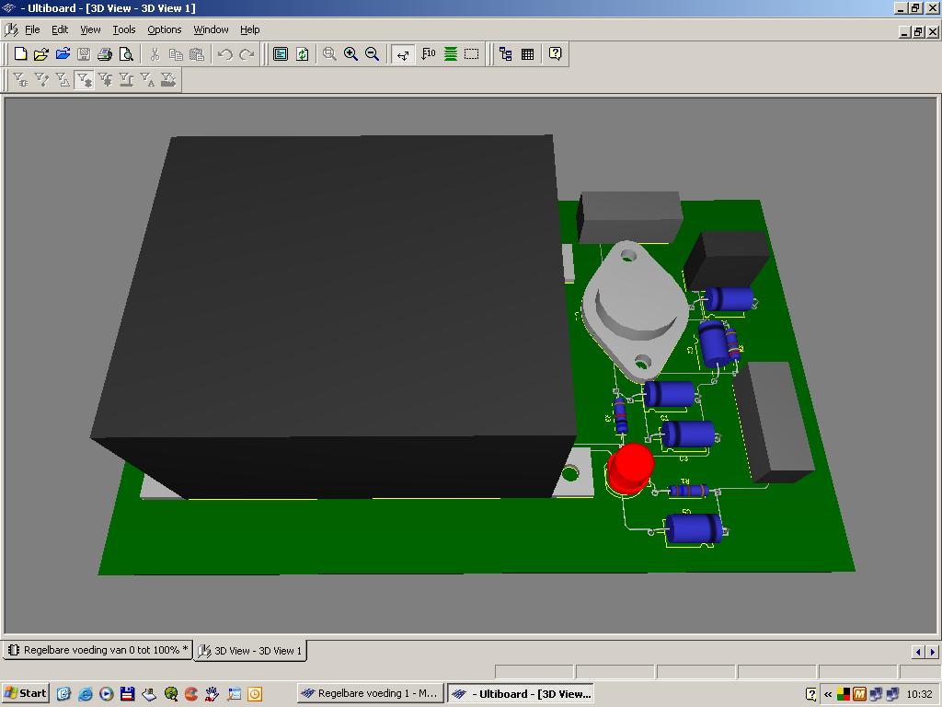Open the Options menu

coord(164,29)
